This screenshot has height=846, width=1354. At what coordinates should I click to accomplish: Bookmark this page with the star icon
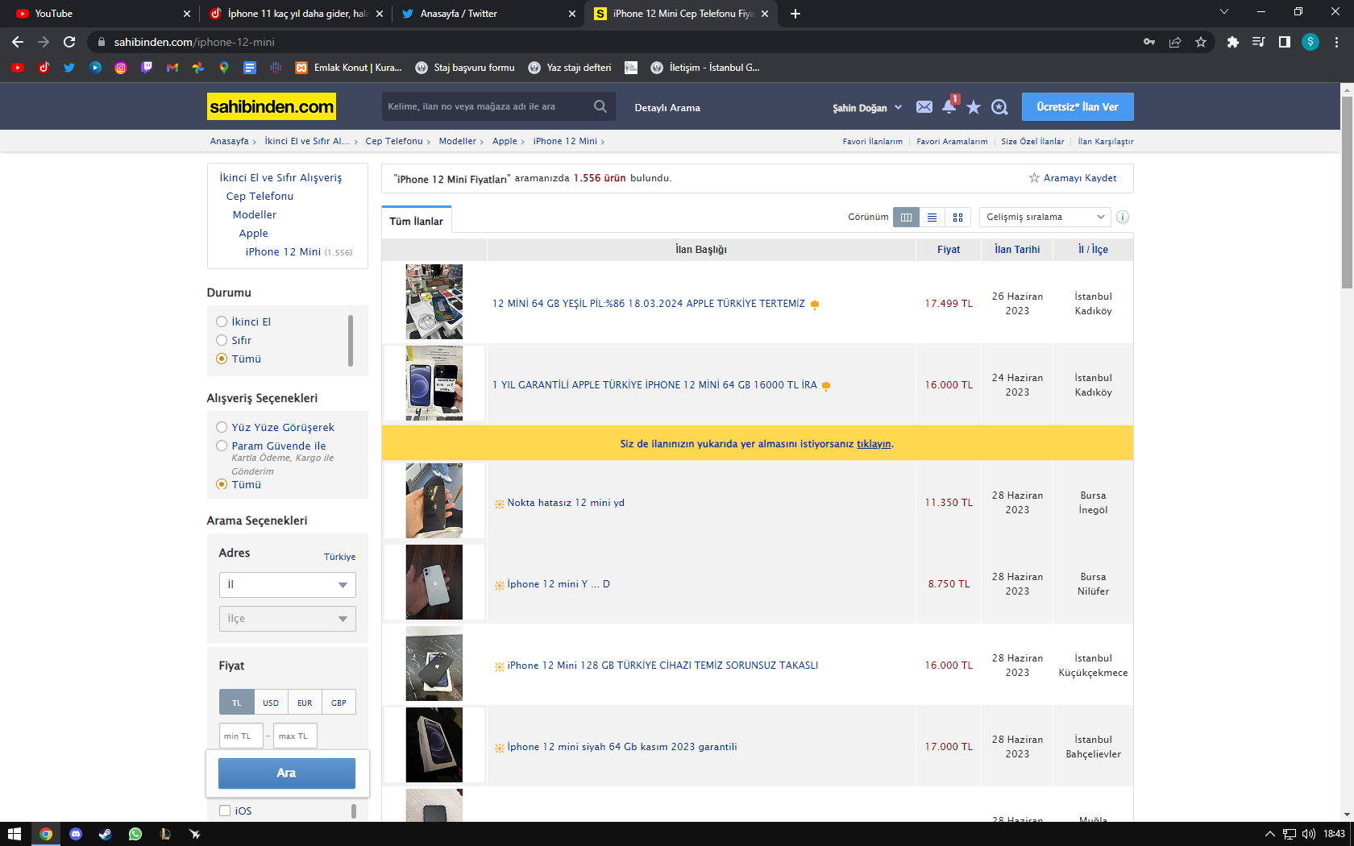tap(1201, 42)
